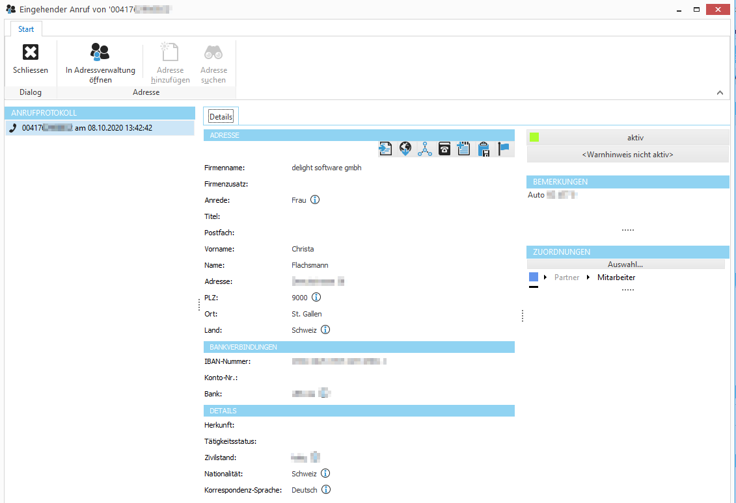Collapse the ribbon using the chevron
The width and height of the screenshot is (736, 503).
[720, 92]
